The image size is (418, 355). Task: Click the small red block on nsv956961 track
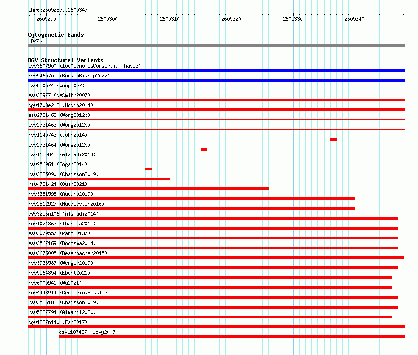[148, 169]
